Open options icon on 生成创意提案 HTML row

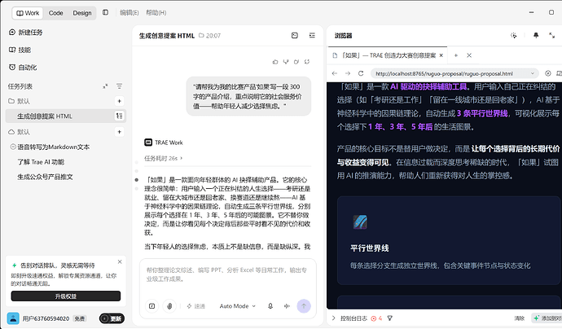coord(120,116)
